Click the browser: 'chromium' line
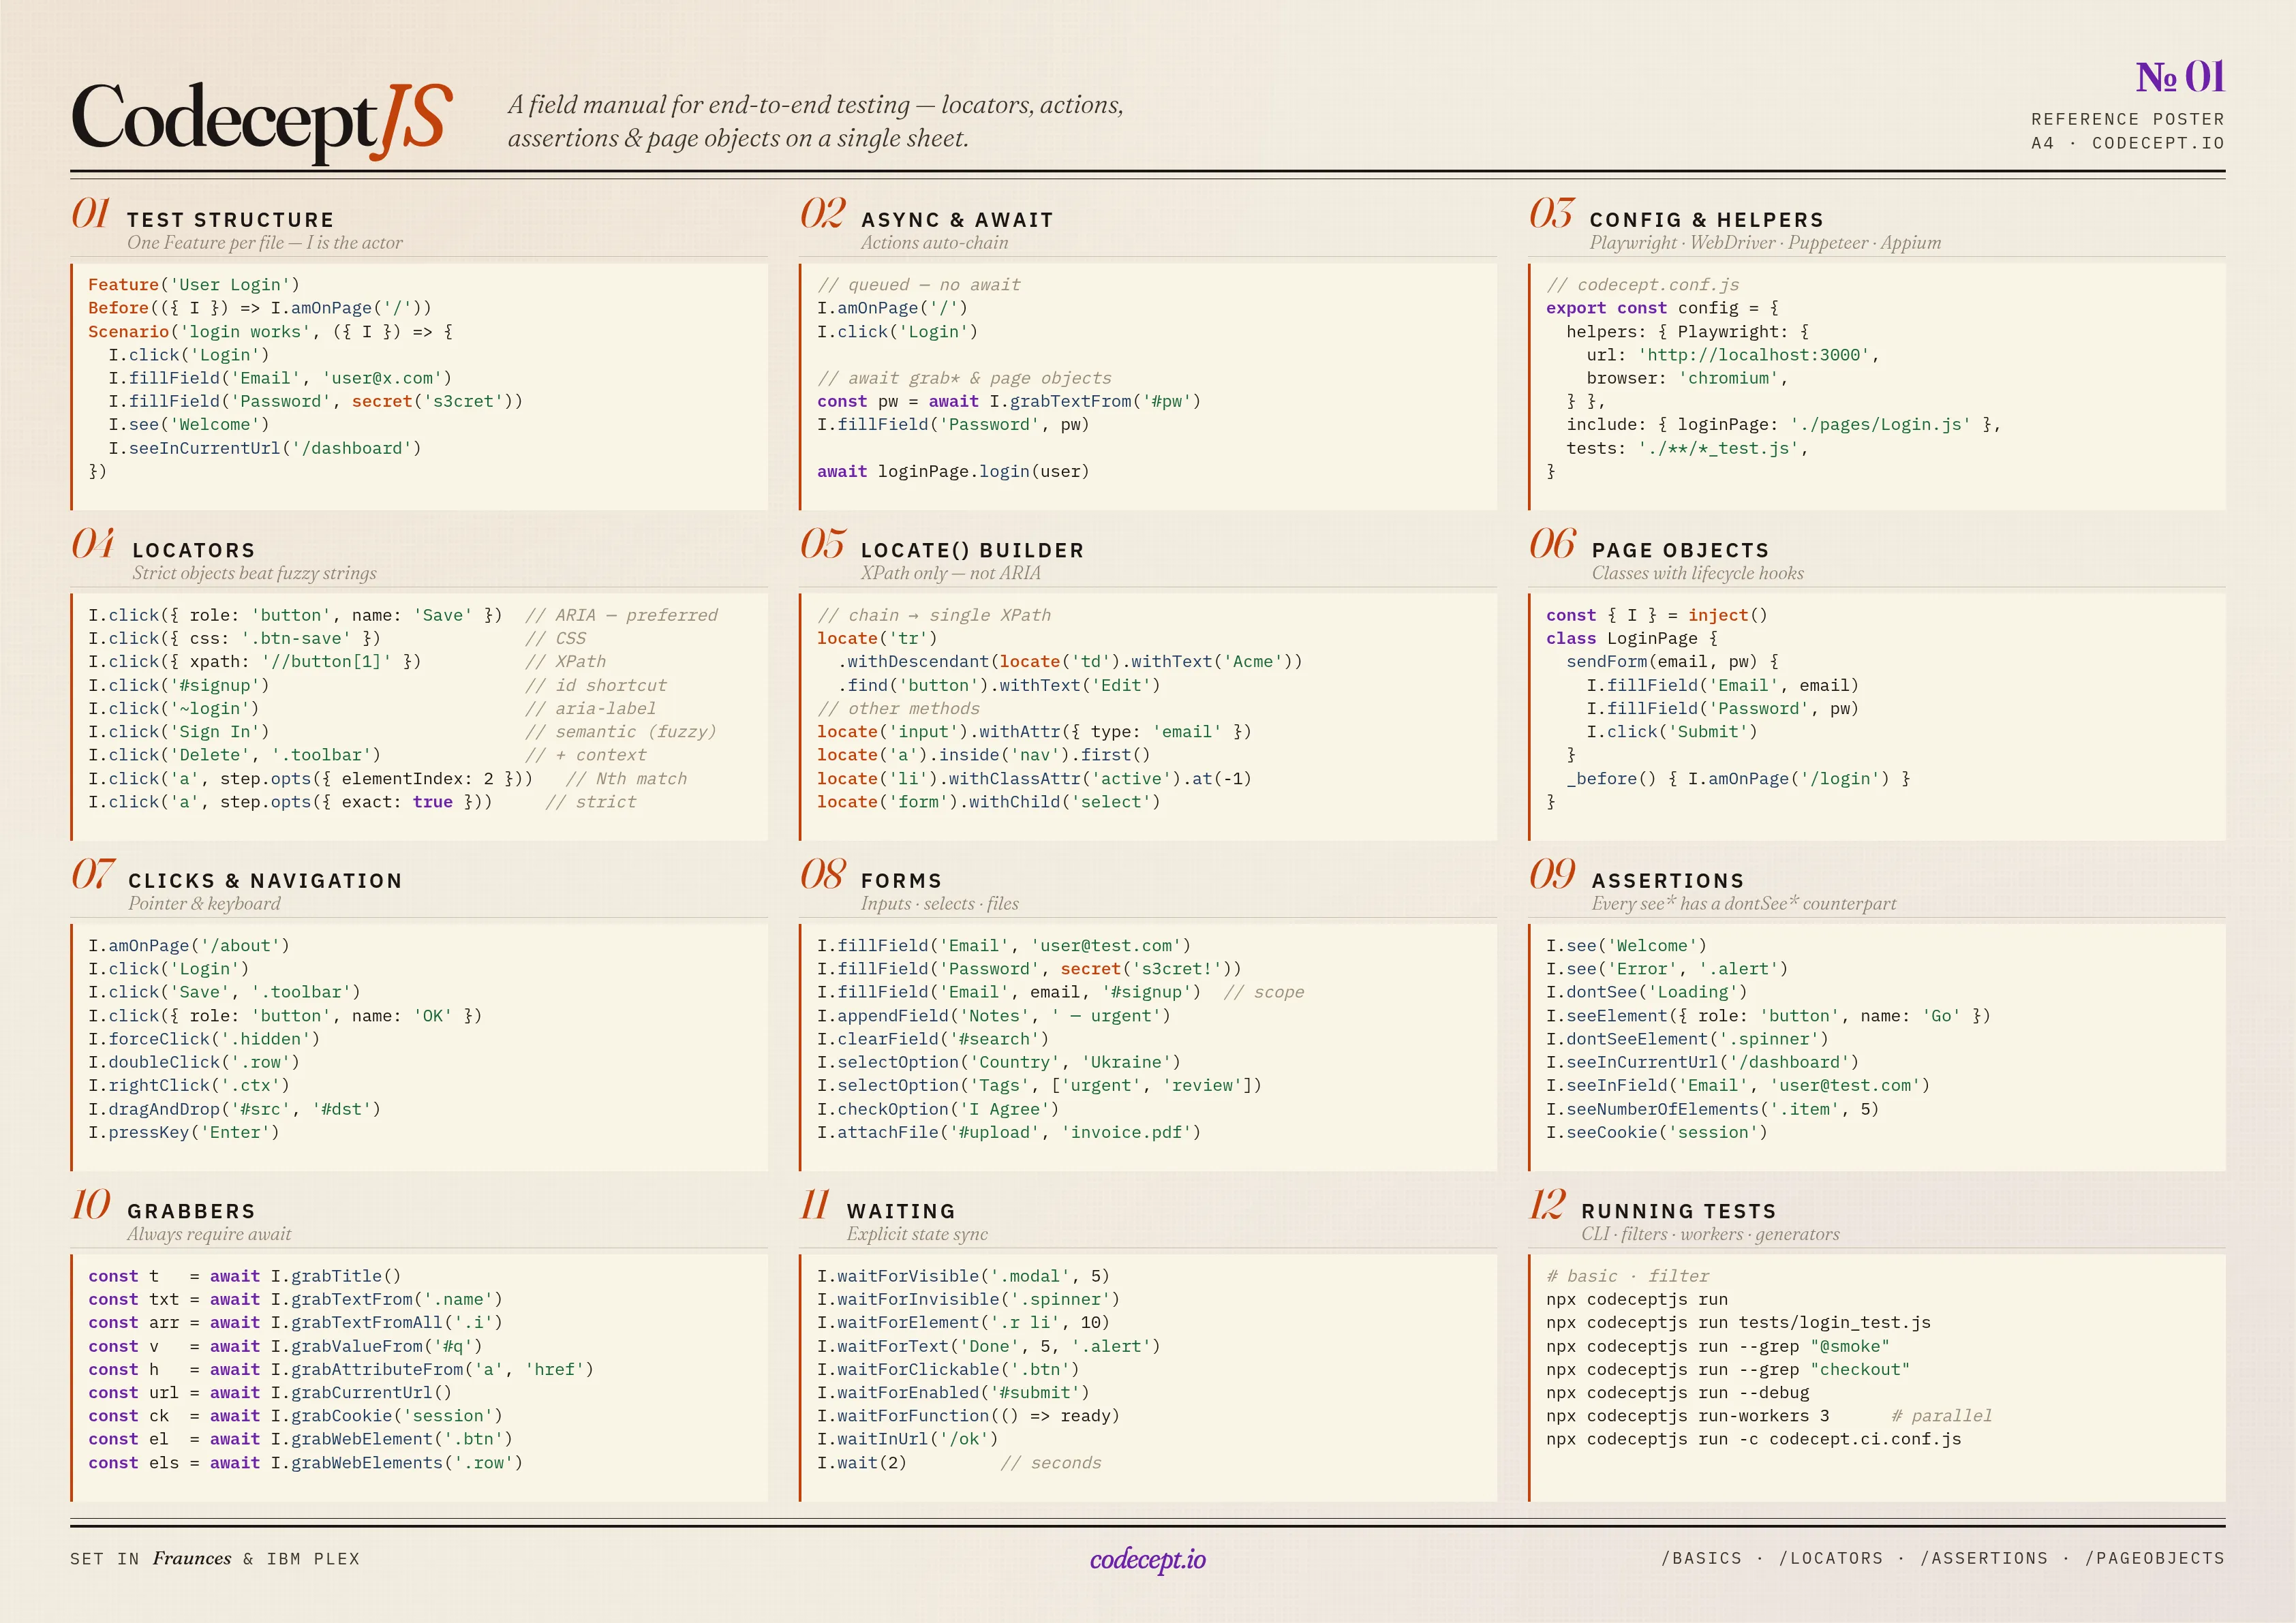Image resolution: width=2296 pixels, height=1623 pixels. pyautogui.click(x=1686, y=378)
